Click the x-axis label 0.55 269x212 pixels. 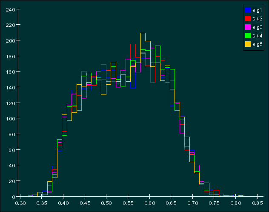(x=128, y=203)
